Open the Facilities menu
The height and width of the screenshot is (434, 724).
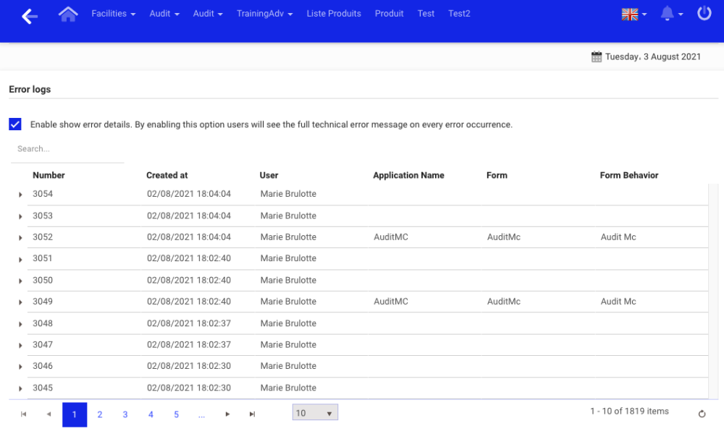[114, 13]
